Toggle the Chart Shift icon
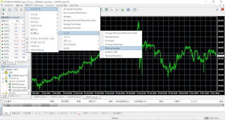The height and width of the screenshot is (120, 225). [117, 10]
